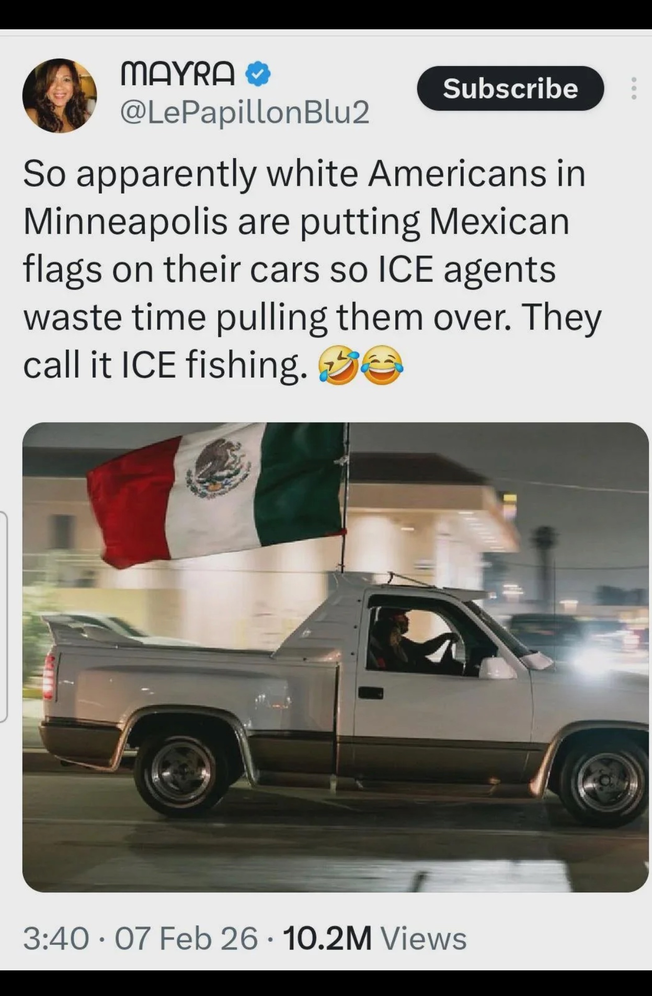The image size is (652, 996).
Task: Tap the blue verified badge icon
Action: click(258, 74)
